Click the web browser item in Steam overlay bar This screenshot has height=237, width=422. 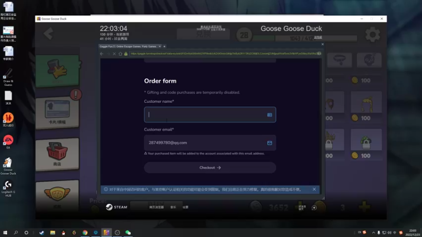pyautogui.click(x=156, y=207)
